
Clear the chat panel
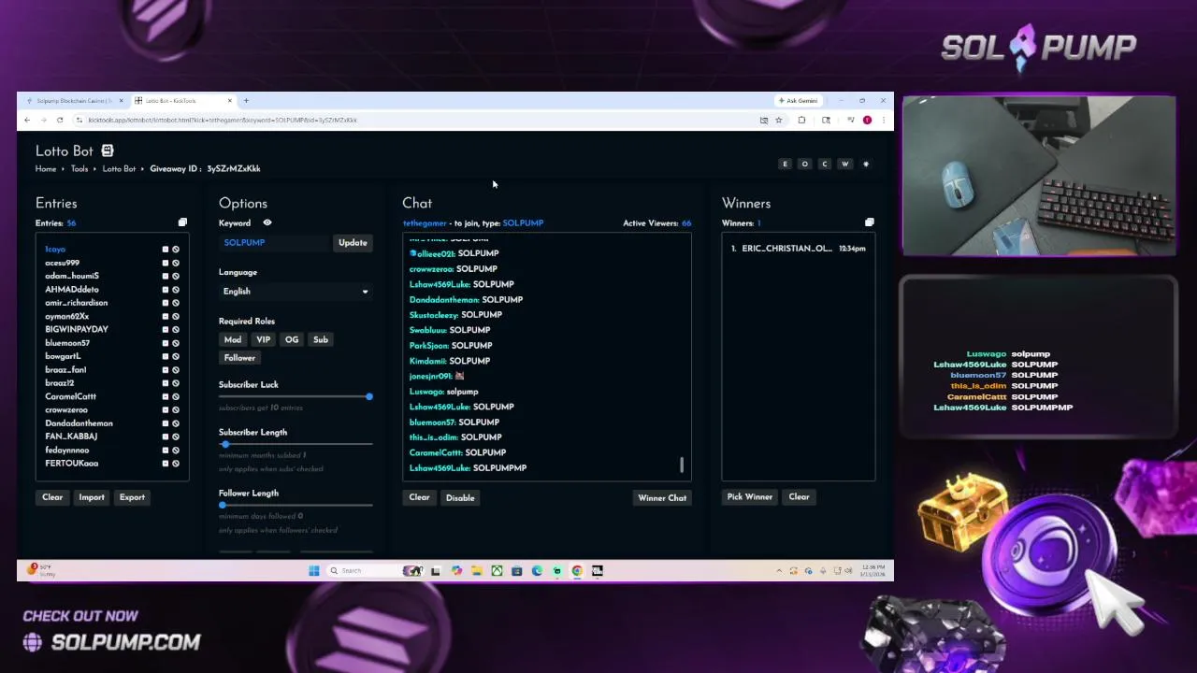[x=419, y=497]
